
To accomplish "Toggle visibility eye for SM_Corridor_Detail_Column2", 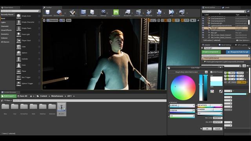I will pyautogui.click(x=203, y=38).
